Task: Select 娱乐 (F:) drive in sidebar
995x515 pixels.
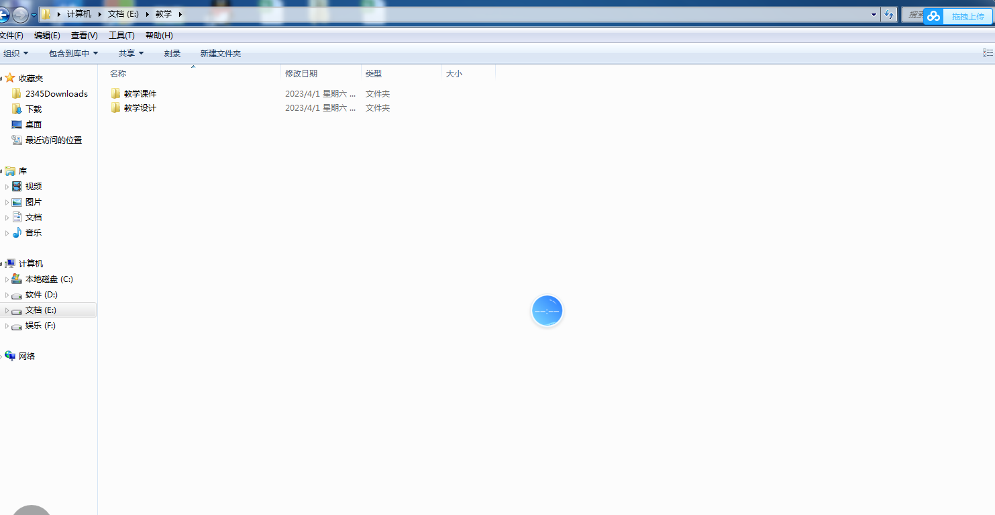Action: click(x=40, y=326)
